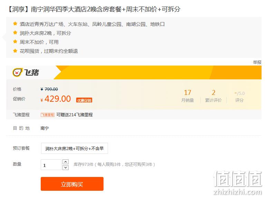Click the 优惠促销 promotion tag
This screenshot has width=265, height=198.
[84, 100]
